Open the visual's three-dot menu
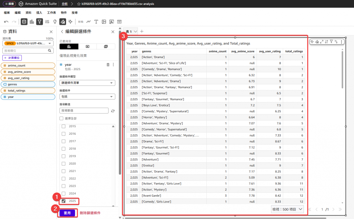 tap(341, 41)
